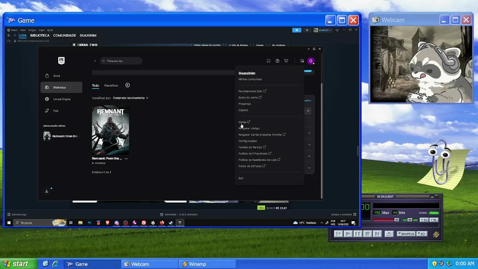The width and height of the screenshot is (478, 269).
Task: Select Store in Epic sidebar
Action: click(x=61, y=76)
